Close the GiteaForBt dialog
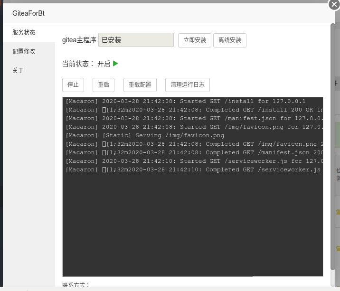340x291 pixels. click(334, 5)
